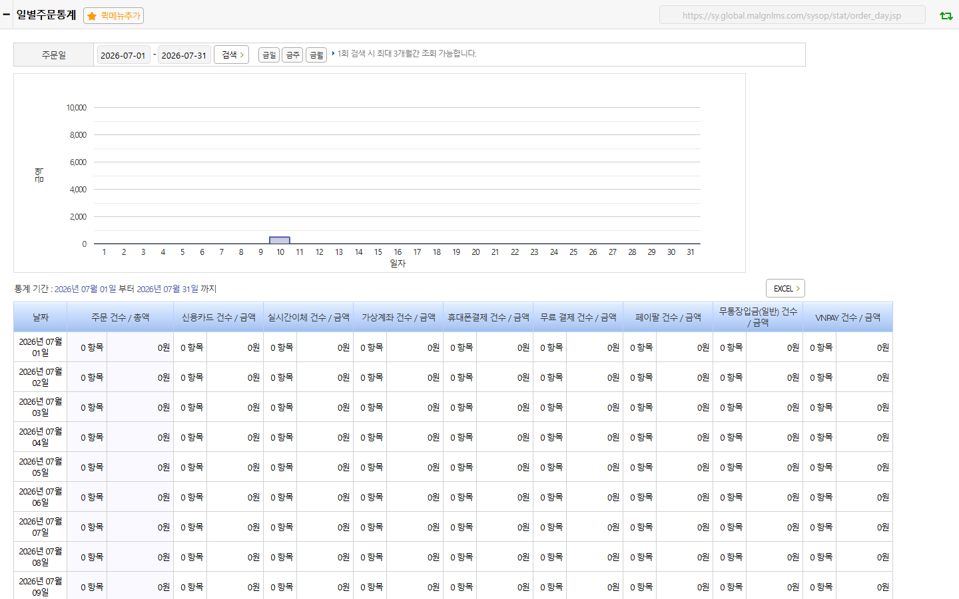Click the 일별주문통계 page title
This screenshot has width=959, height=599.
click(x=46, y=15)
